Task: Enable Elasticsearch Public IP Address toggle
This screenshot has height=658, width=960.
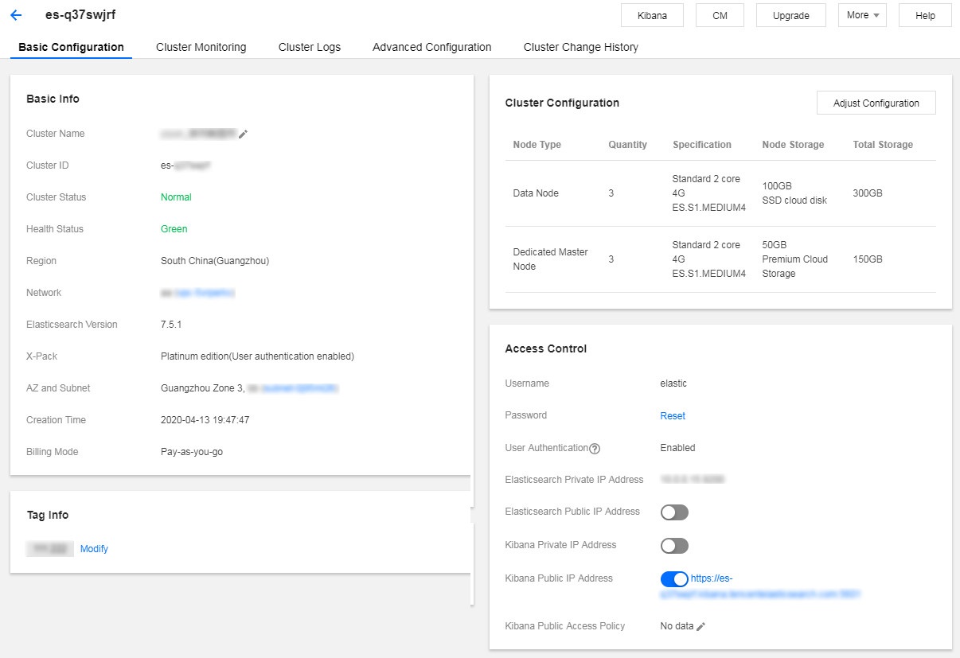Action: click(674, 512)
